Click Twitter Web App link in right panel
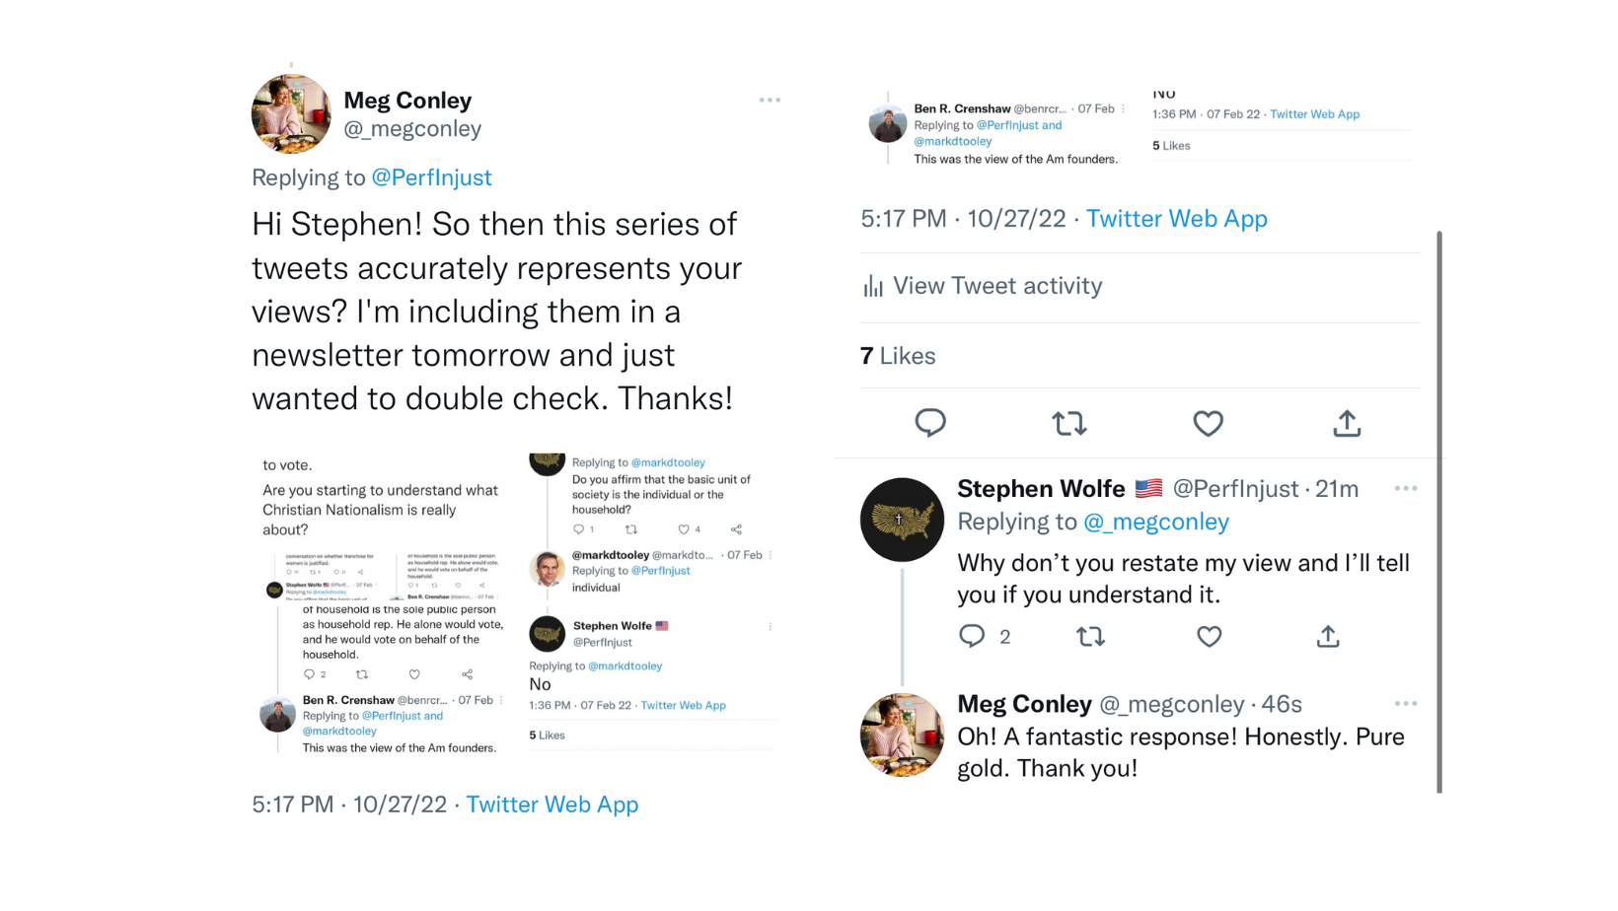 [1177, 219]
